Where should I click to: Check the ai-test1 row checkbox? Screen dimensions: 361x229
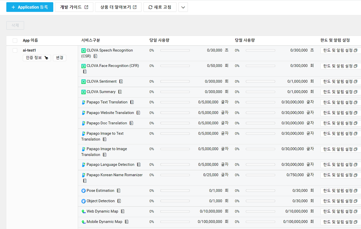point(15,50)
